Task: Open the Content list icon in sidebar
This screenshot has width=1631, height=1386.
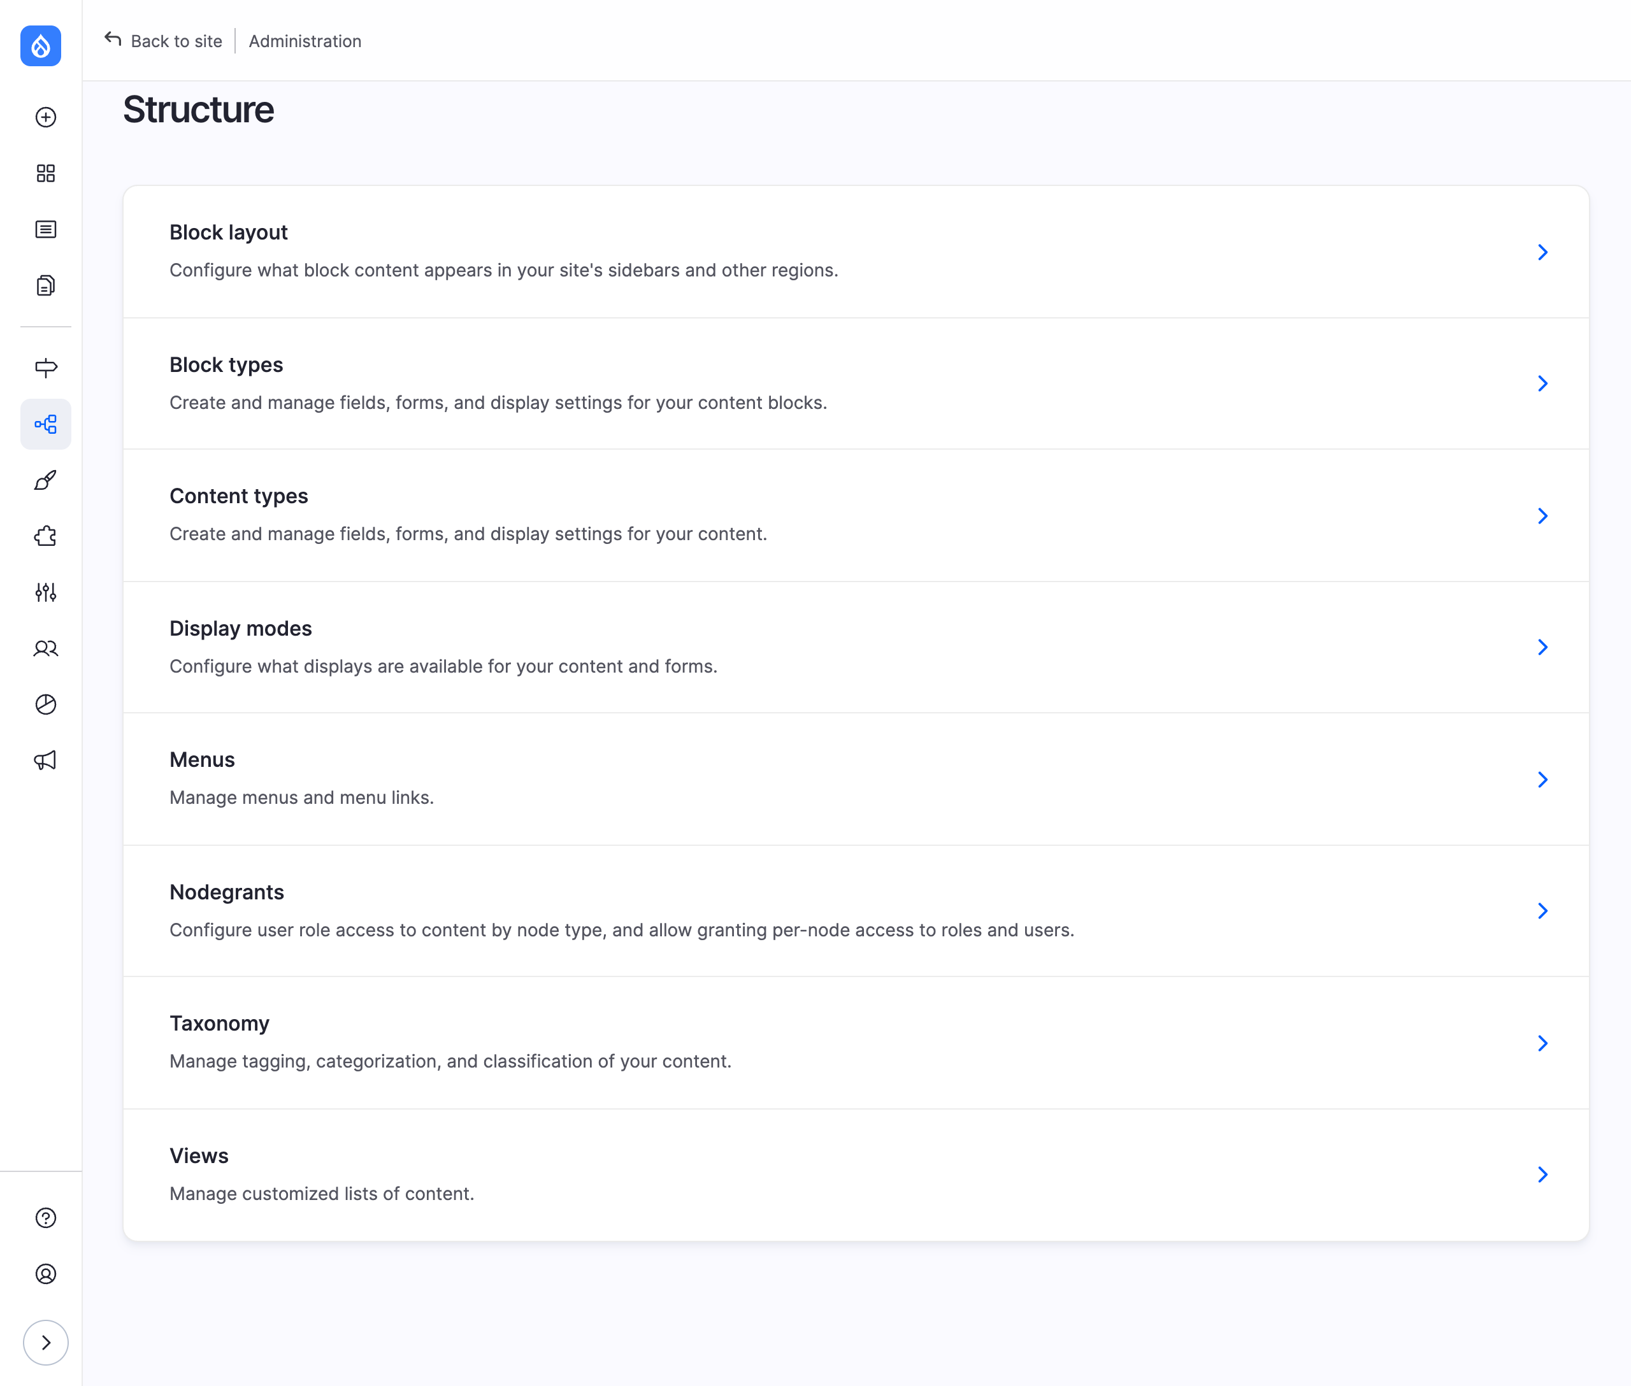Action: coord(46,229)
